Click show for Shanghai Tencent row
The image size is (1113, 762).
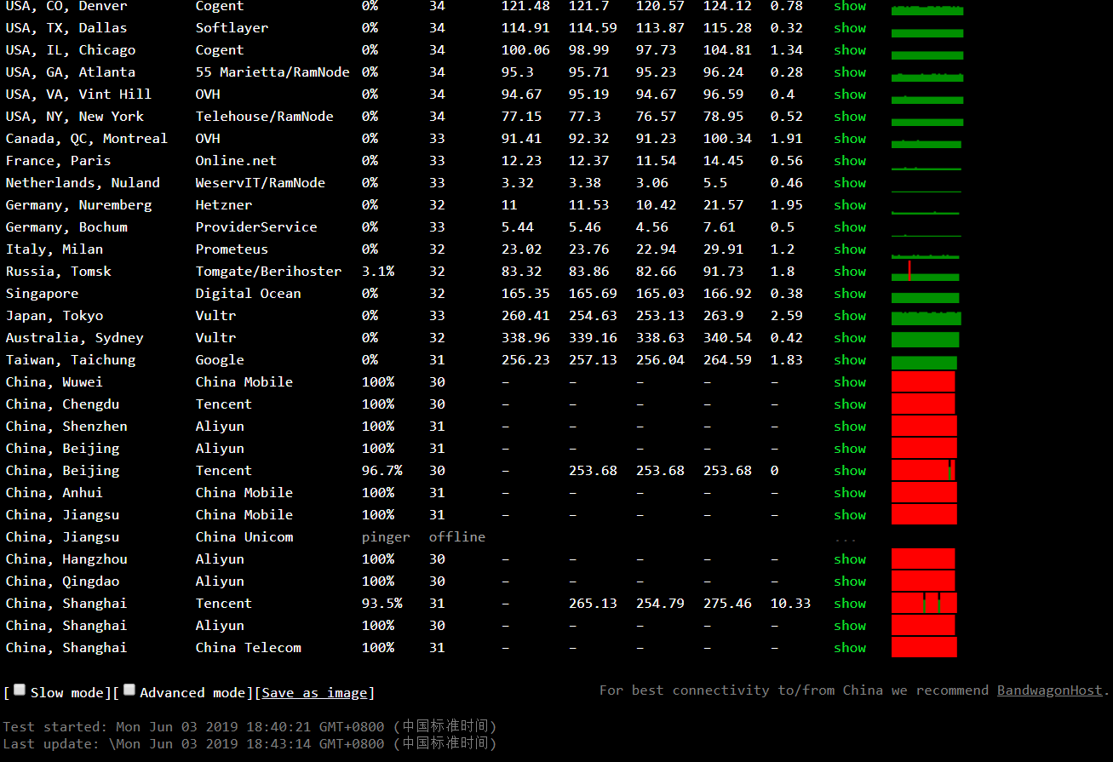pos(850,604)
